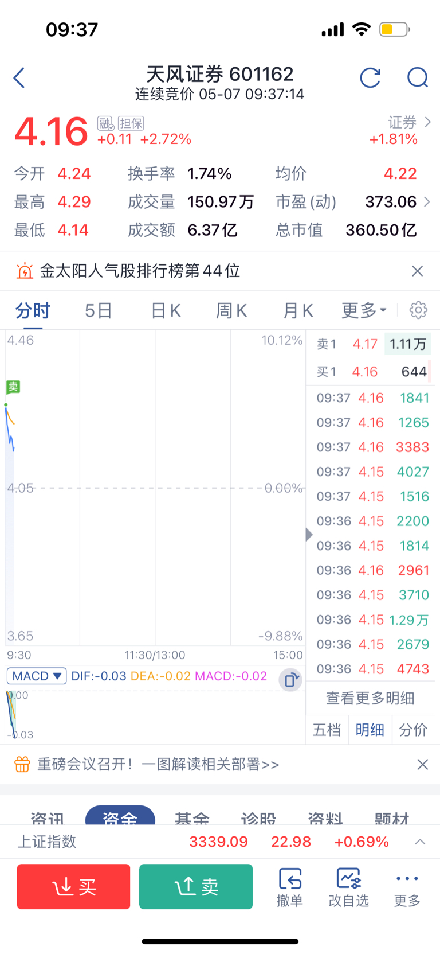Open the 重磅会议召开 promo link
The image size is (440, 954).
pos(158,764)
